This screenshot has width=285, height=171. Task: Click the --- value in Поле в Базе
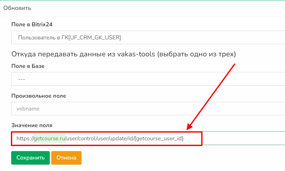tap(22, 79)
